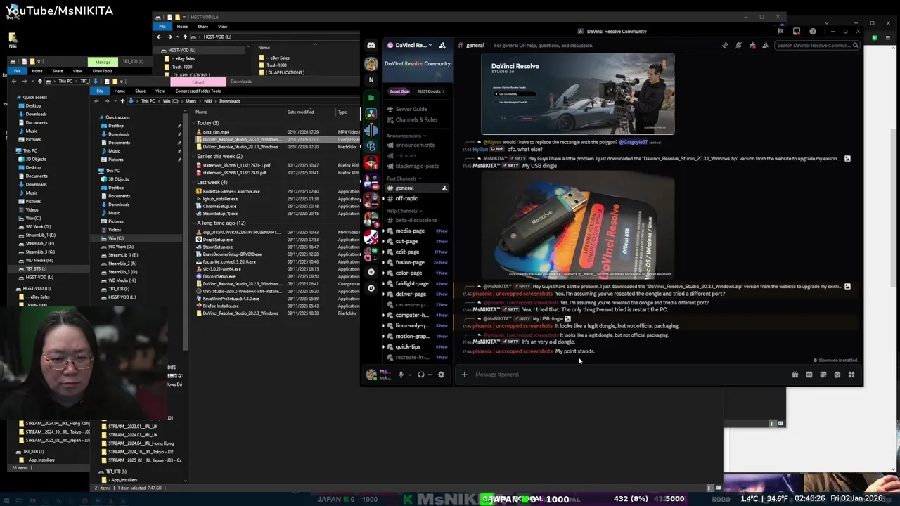Open the apps launcher icon in message bar
The width and height of the screenshot is (900, 506).
(x=851, y=375)
